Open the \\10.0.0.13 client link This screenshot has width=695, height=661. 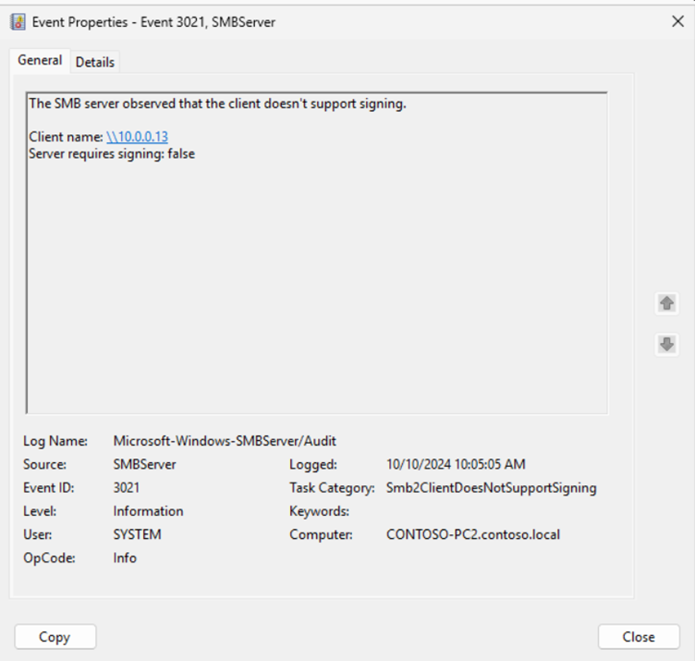coord(137,137)
